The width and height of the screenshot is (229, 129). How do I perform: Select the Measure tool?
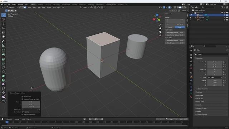[3, 46]
